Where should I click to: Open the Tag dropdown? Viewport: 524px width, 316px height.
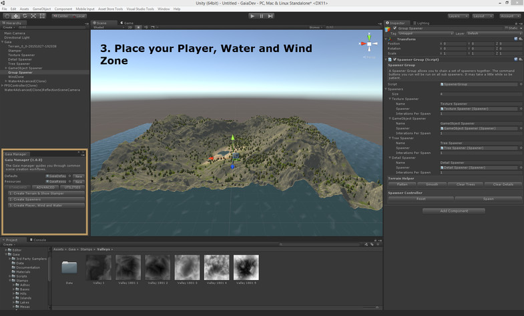[425, 34]
